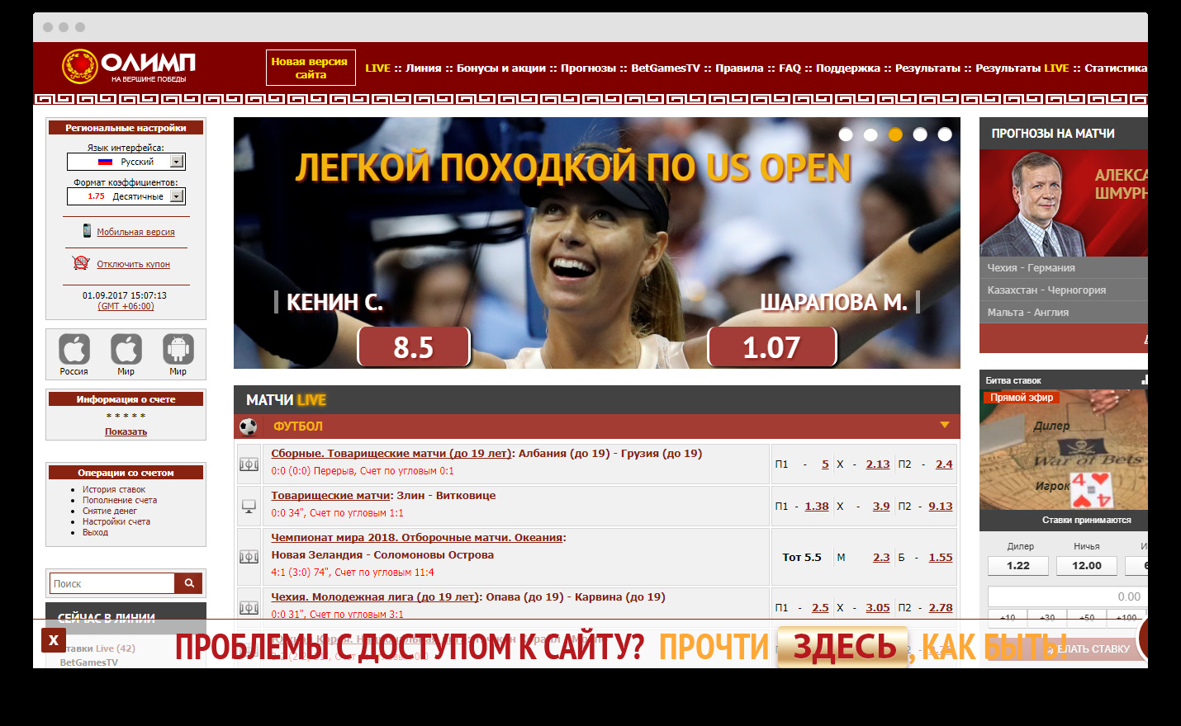Open Бонусы и акции menu item
This screenshot has height=726, width=1181.
click(x=501, y=68)
